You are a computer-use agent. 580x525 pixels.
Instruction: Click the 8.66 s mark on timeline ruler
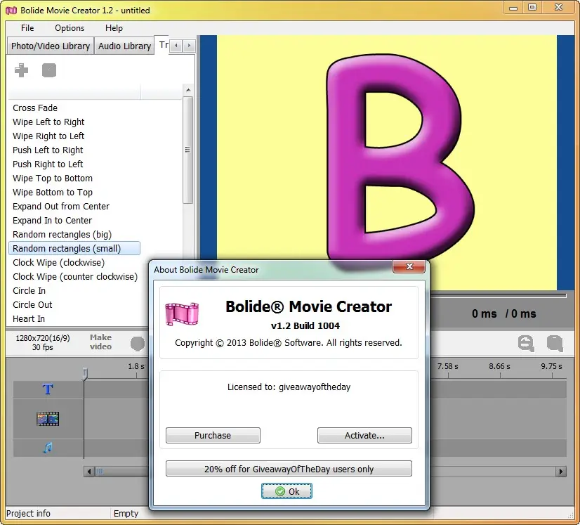pyautogui.click(x=499, y=367)
